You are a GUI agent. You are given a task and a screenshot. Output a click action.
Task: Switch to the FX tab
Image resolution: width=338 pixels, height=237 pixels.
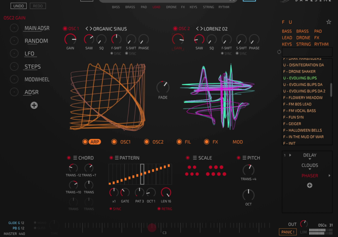click(215, 142)
